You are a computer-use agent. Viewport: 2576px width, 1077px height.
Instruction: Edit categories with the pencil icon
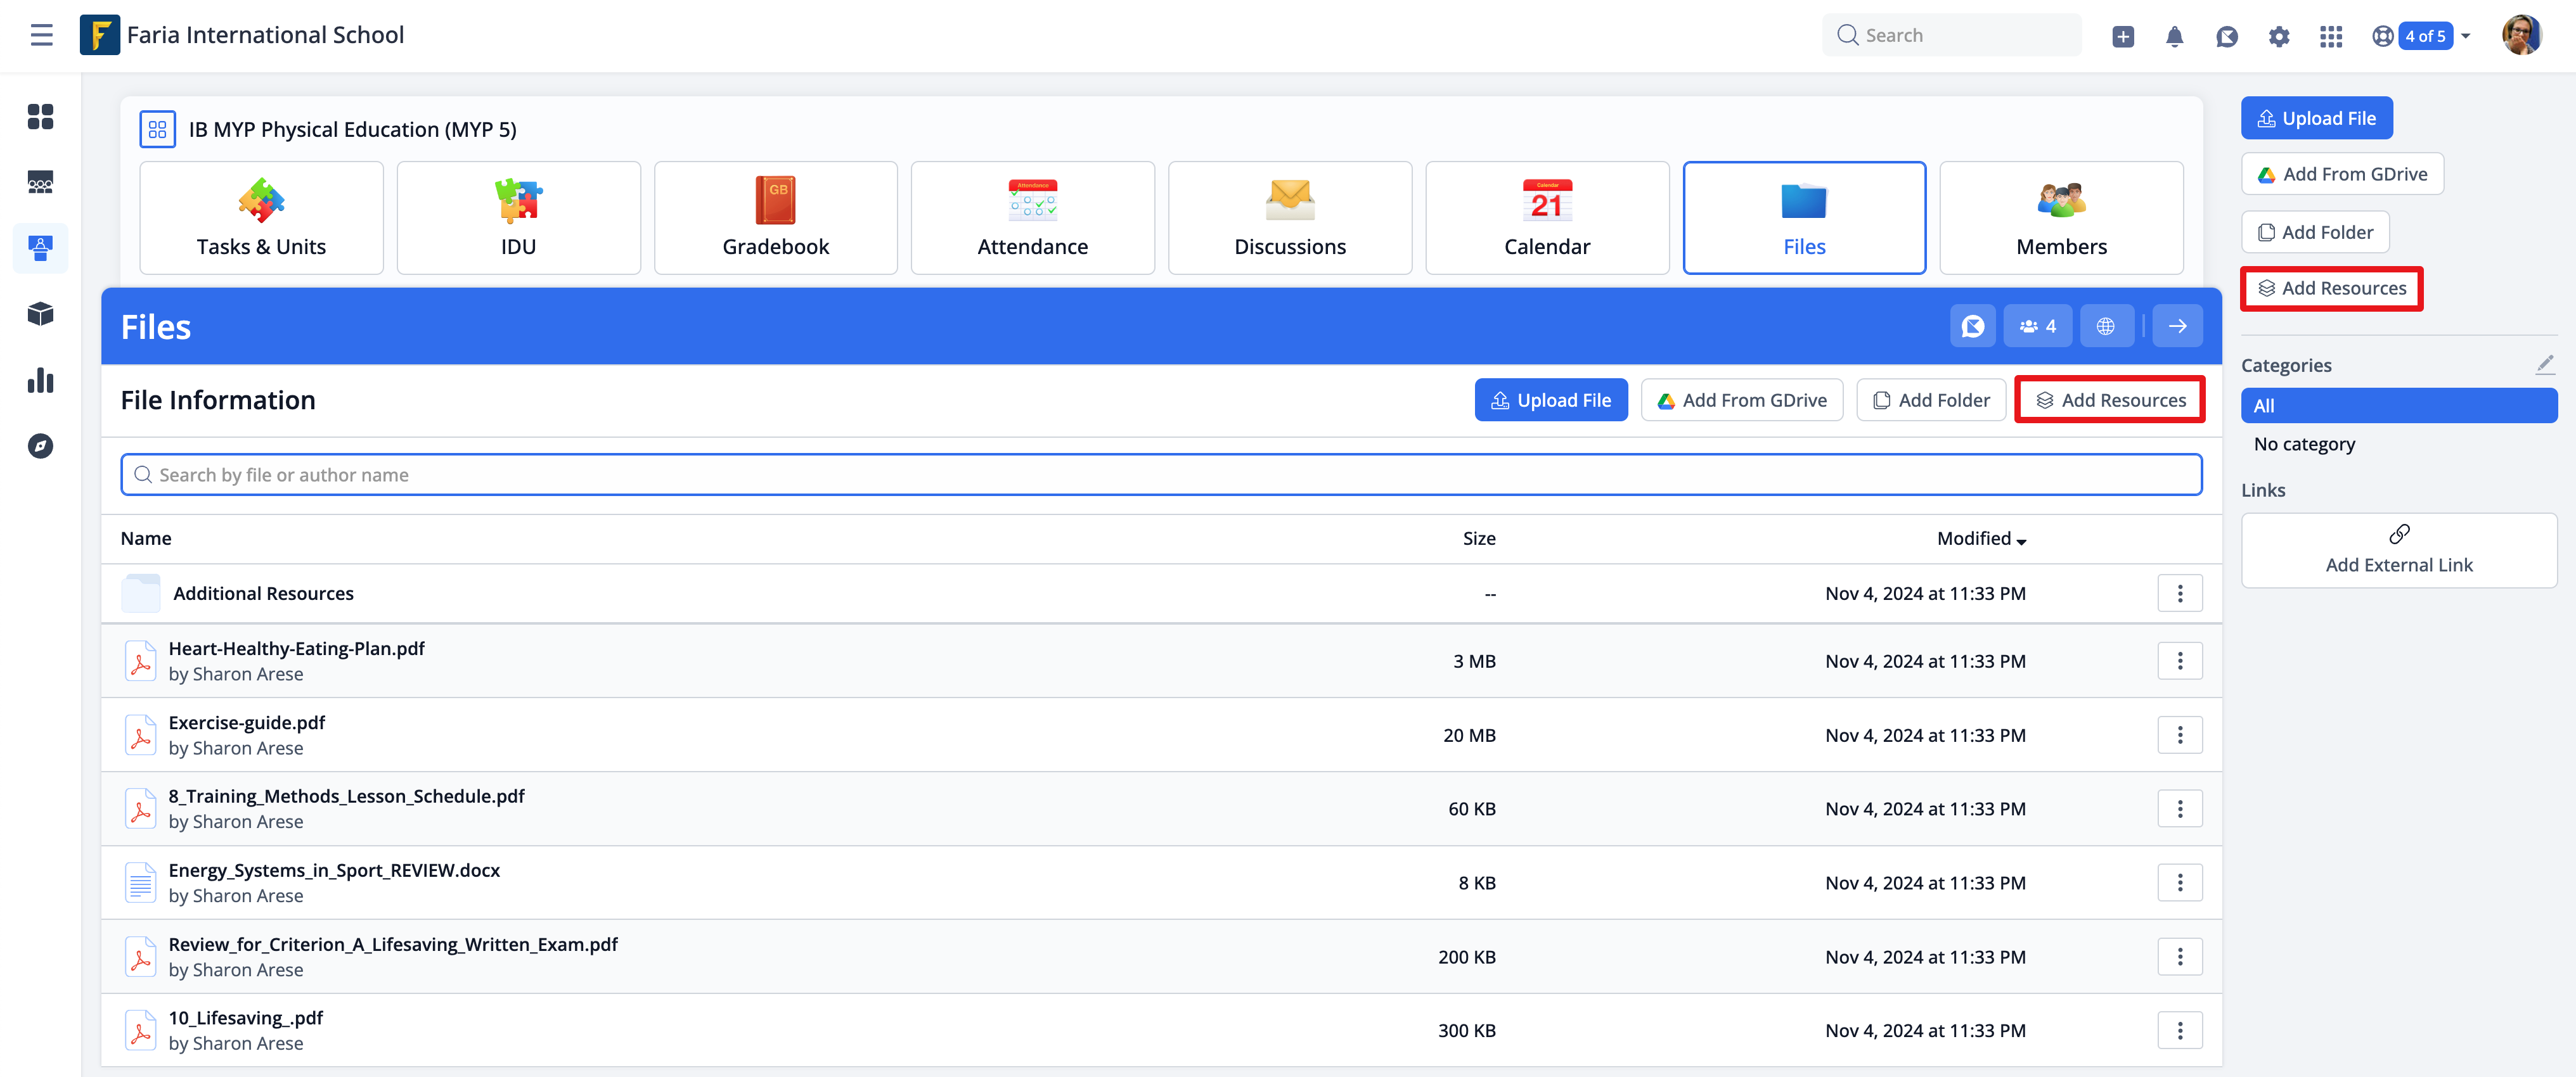click(2544, 365)
